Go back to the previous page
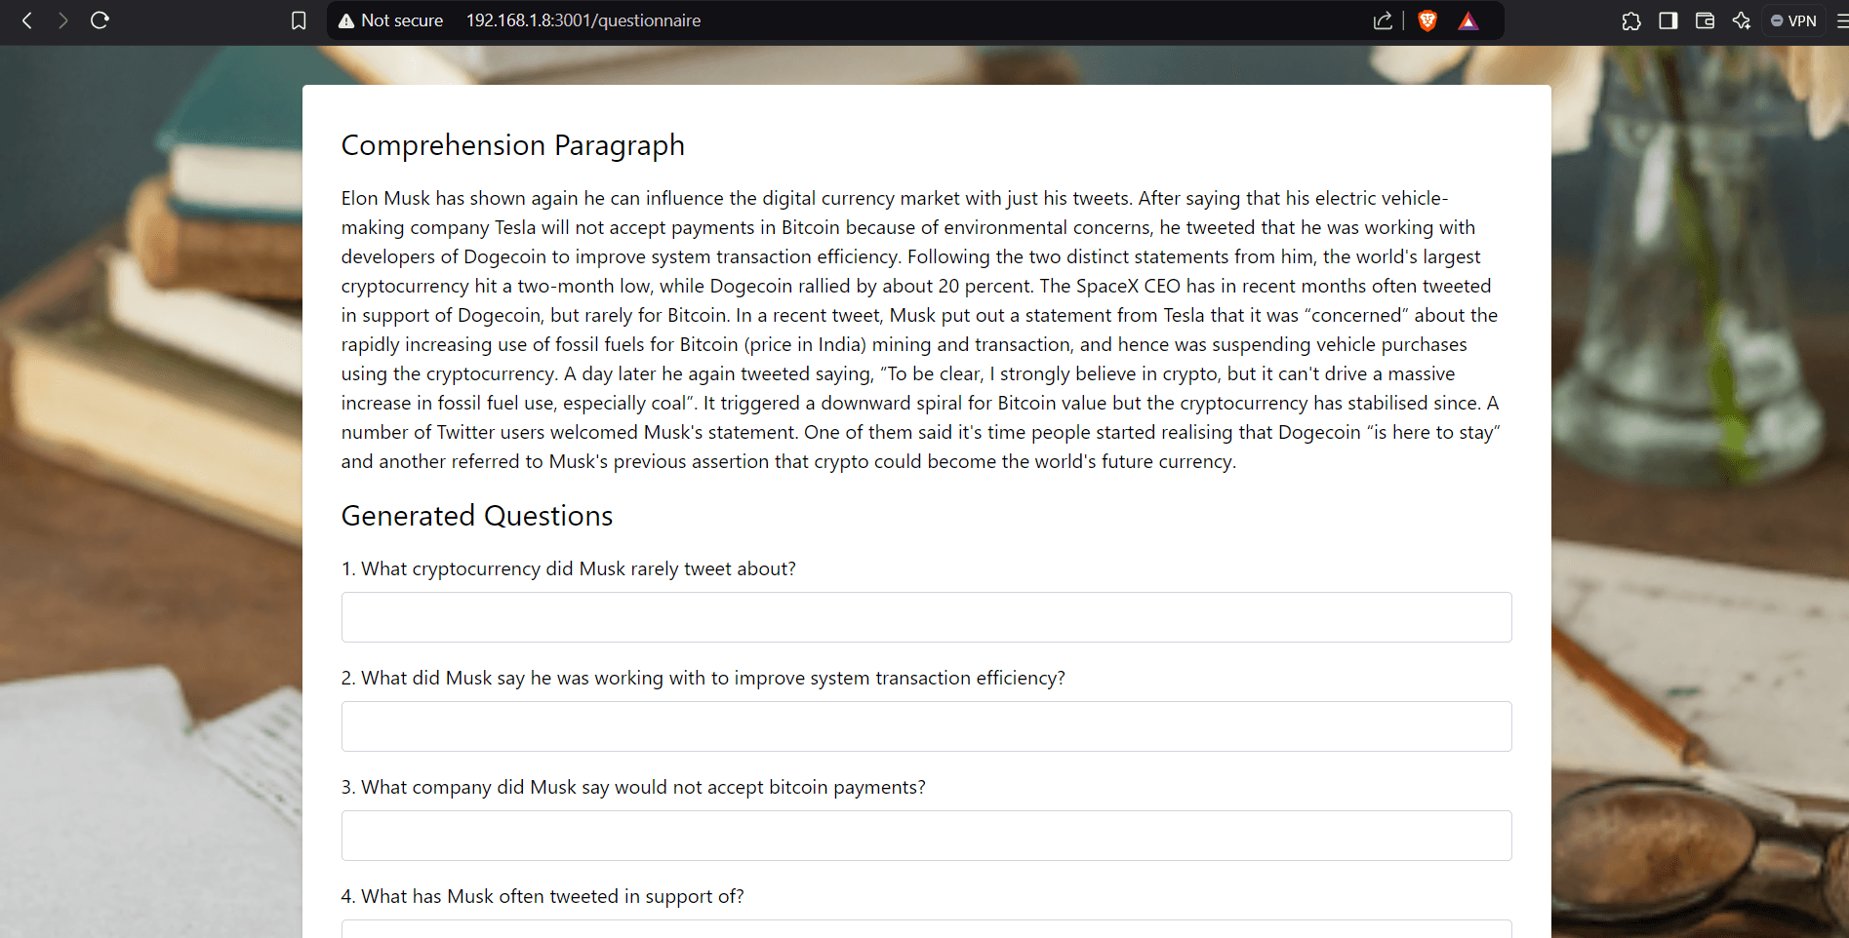Screen dimensions: 1849x938 pyautogui.click(x=27, y=20)
